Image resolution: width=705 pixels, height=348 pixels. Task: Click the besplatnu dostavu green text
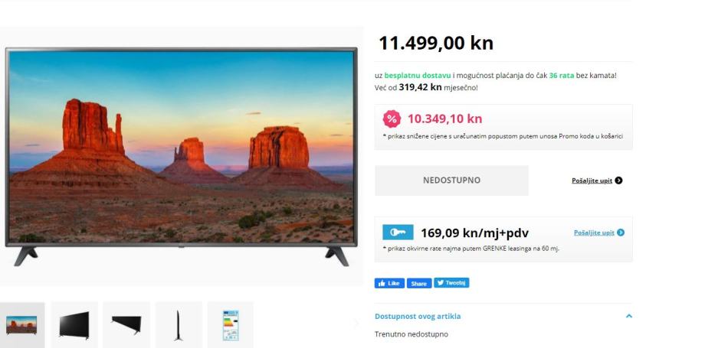click(x=417, y=76)
